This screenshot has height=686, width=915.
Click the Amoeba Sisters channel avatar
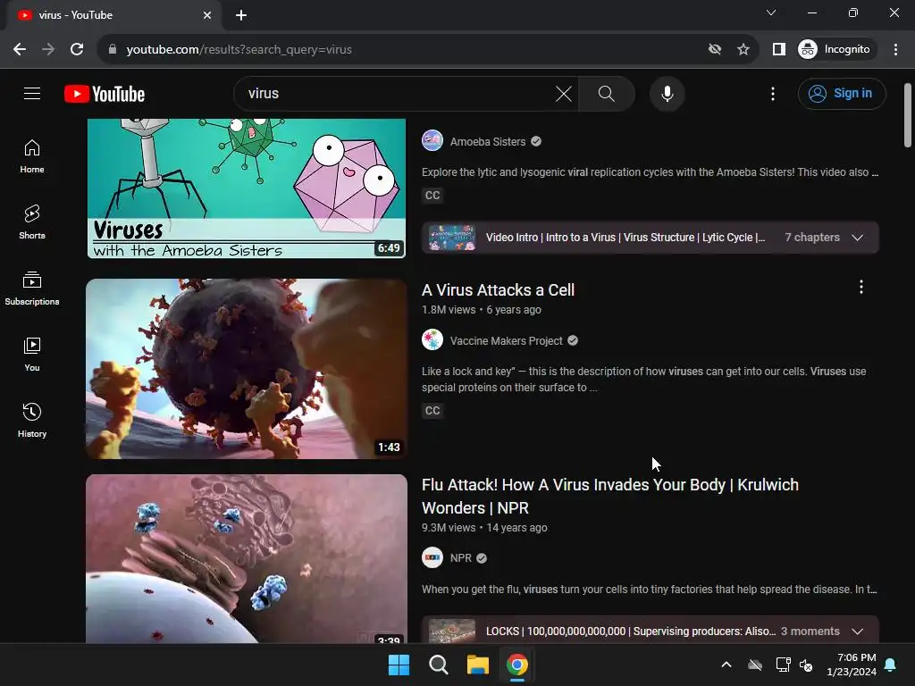point(432,140)
